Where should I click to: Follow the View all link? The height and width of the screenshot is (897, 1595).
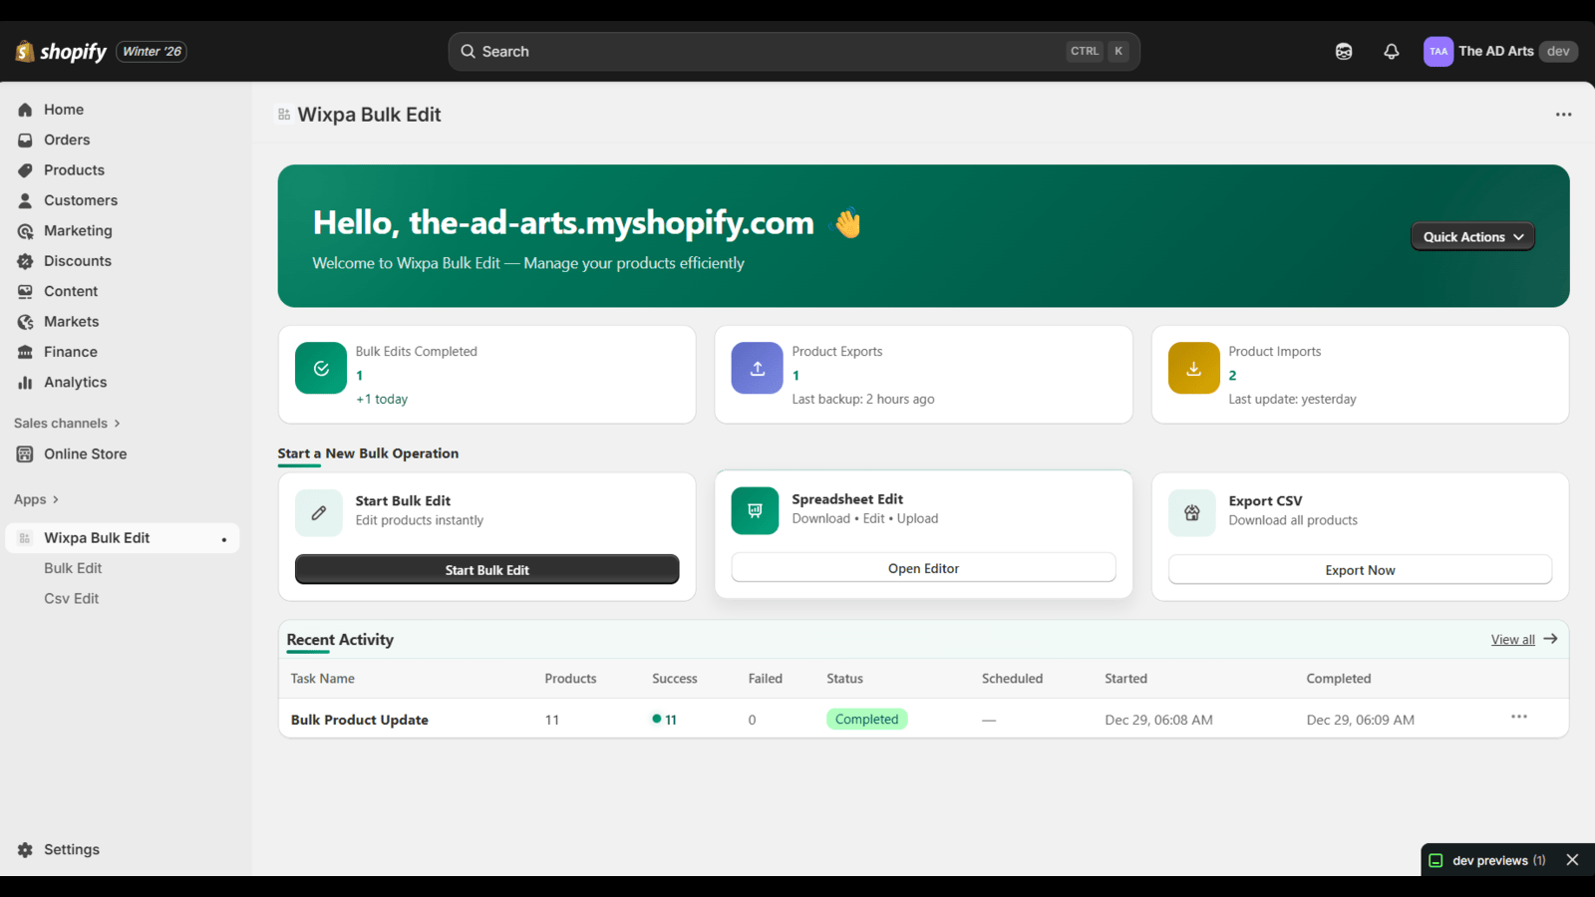[x=1513, y=640]
